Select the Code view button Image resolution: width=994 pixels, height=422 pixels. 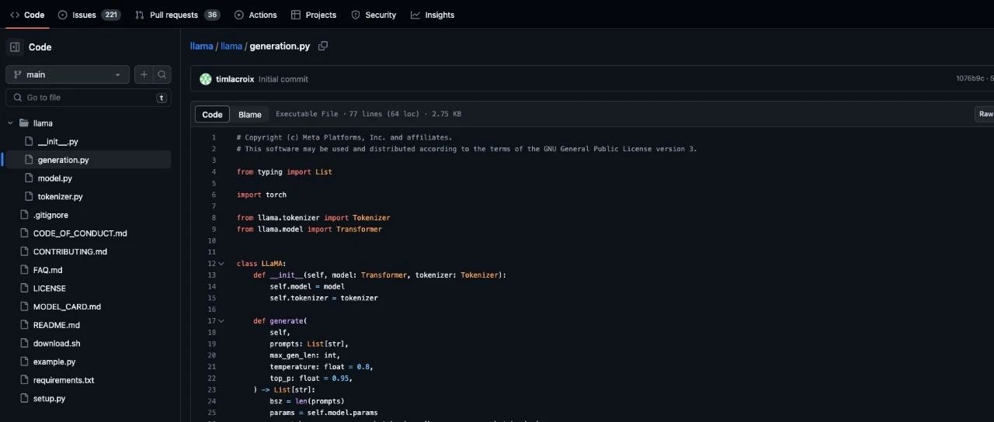point(212,115)
